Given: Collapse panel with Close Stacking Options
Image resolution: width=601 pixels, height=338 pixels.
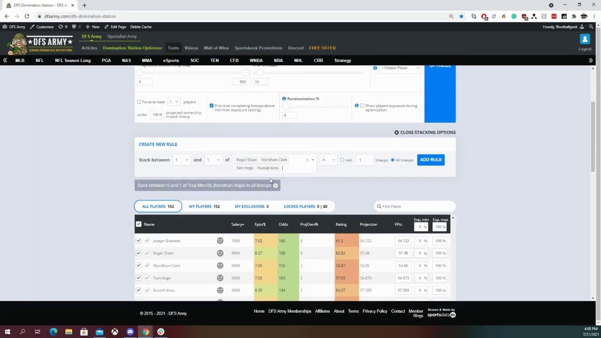Looking at the screenshot, I should pos(425,132).
